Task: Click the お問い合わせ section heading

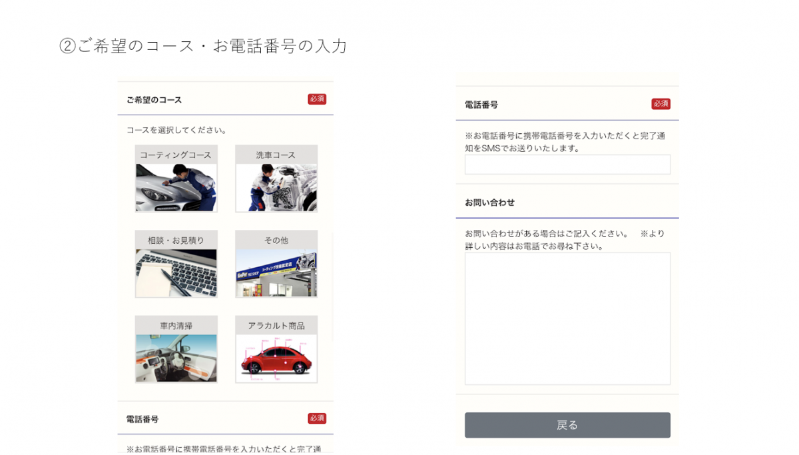Action: (x=489, y=203)
